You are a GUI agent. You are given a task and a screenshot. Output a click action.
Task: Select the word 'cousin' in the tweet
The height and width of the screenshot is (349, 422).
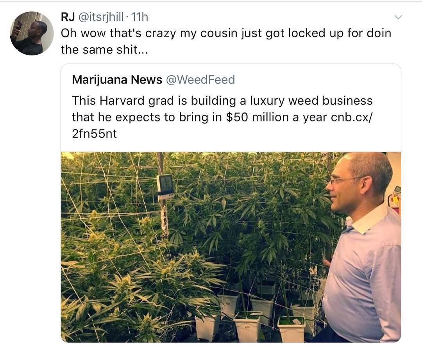coord(218,33)
